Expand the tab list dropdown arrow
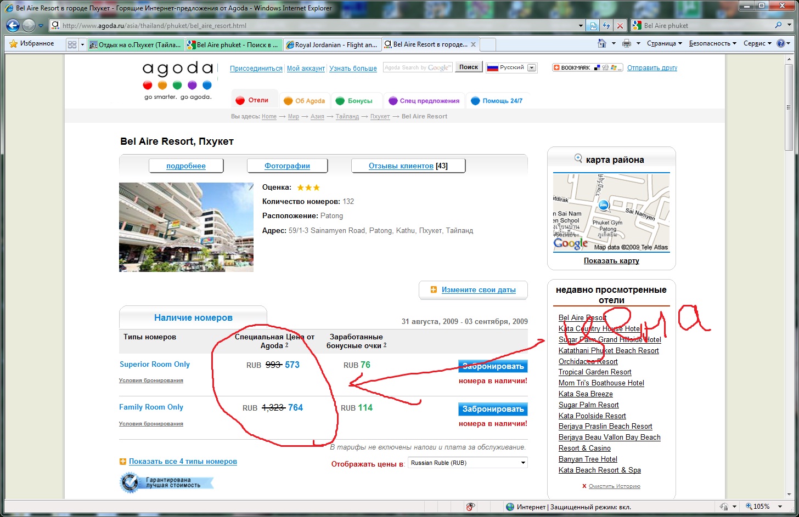This screenshot has width=799, height=517. tap(83, 44)
